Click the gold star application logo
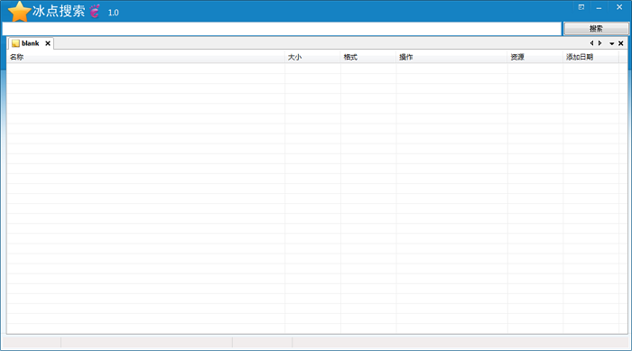Viewport: 632px width, 351px height. coord(19,12)
